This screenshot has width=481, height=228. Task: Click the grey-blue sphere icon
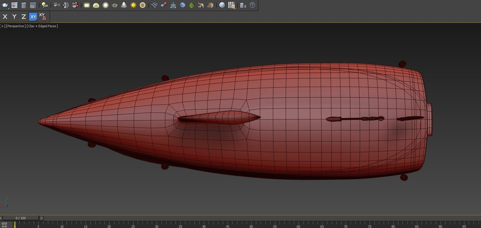(222, 5)
